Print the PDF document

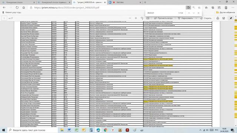218,18
